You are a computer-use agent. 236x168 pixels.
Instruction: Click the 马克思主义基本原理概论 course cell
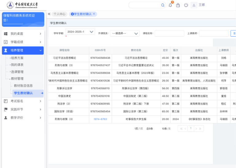coord(65,73)
